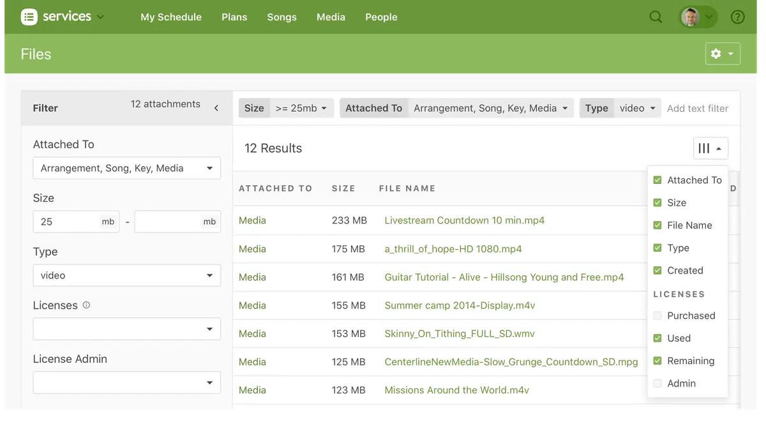Open the search magnifier icon
Screen dimensions: 766x421
(656, 17)
